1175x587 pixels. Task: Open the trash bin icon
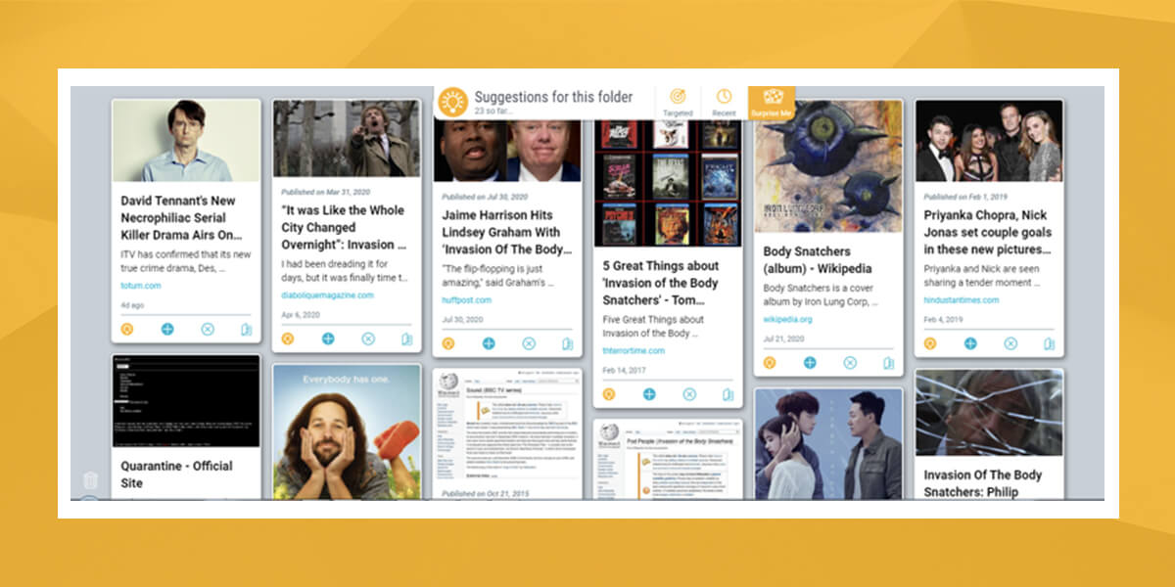pos(90,480)
